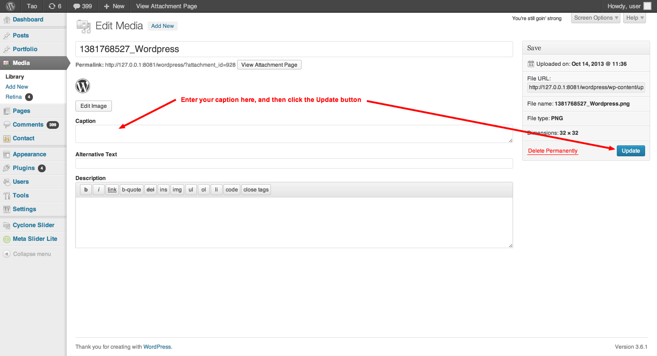657x356 pixels.
Task: Expand the Help dropdown tab
Action: point(635,18)
